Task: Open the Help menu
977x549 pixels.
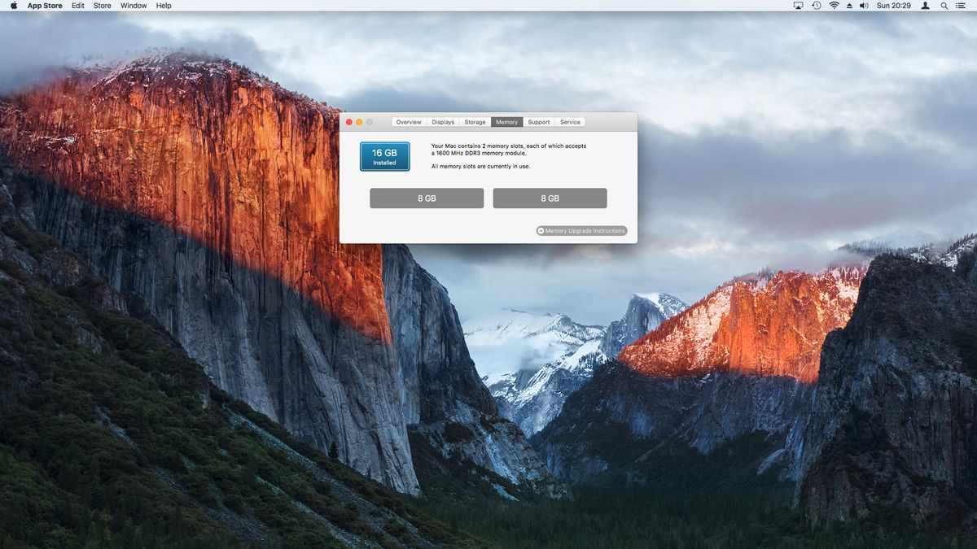Action: tap(162, 6)
